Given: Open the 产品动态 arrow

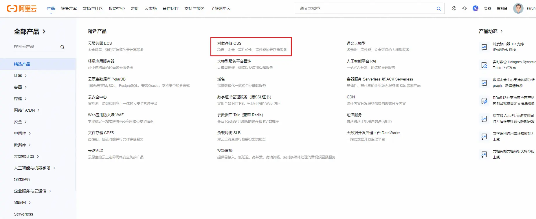Looking at the screenshot, I should (502, 31).
